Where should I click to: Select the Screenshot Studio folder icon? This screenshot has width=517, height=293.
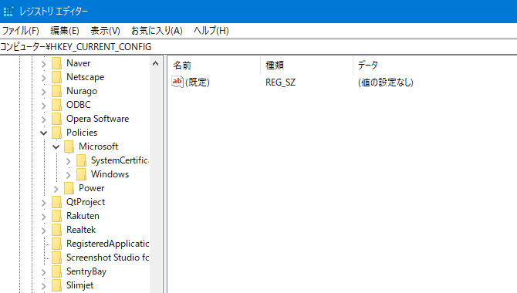coord(56,258)
